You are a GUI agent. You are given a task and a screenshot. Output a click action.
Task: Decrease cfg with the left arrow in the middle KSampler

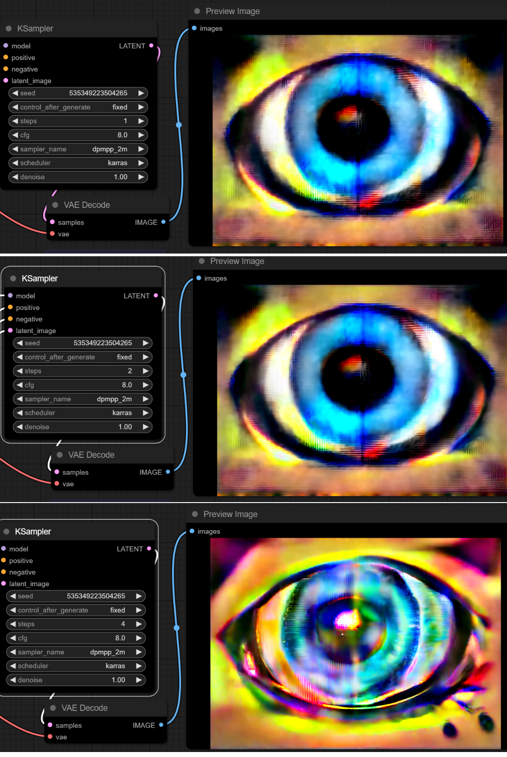tap(20, 385)
